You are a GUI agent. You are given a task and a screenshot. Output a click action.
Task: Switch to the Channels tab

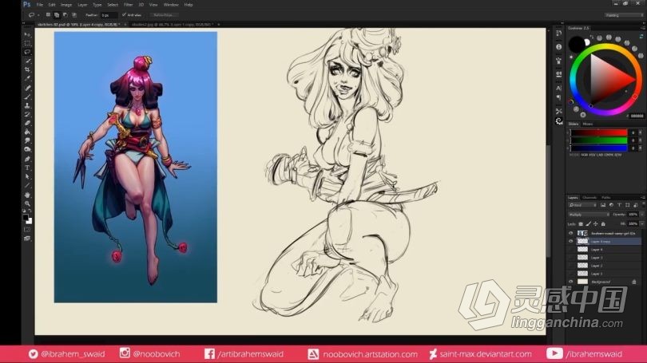pos(589,198)
